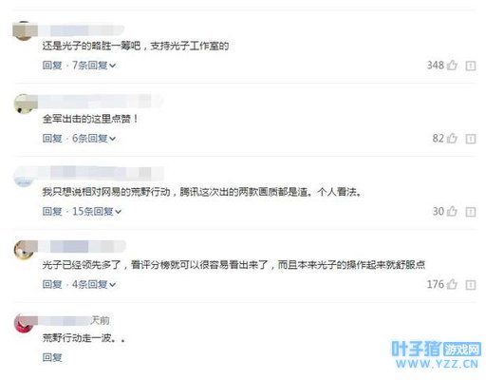Click square report icon beside 82 likes
The width and height of the screenshot is (504, 380).
pyautogui.click(x=471, y=139)
